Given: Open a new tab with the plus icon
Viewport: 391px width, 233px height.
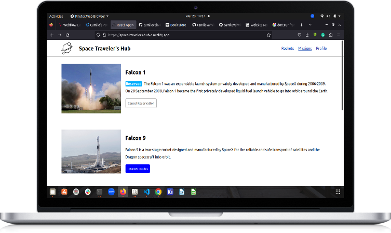Looking at the screenshot, I should [301, 25].
